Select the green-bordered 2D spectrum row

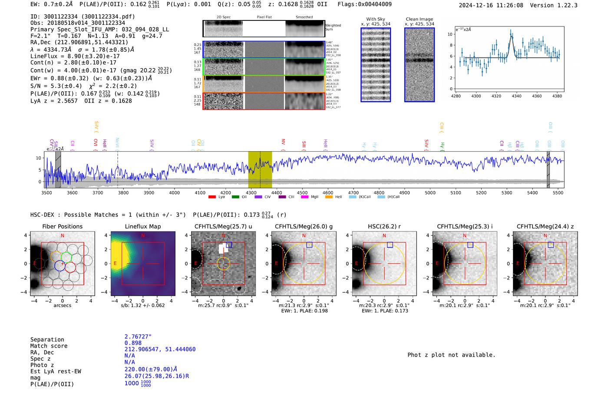(x=264, y=67)
